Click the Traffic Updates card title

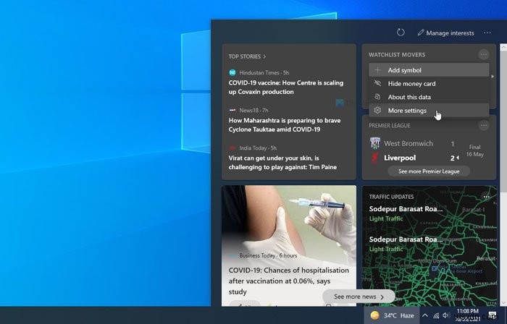click(x=391, y=197)
